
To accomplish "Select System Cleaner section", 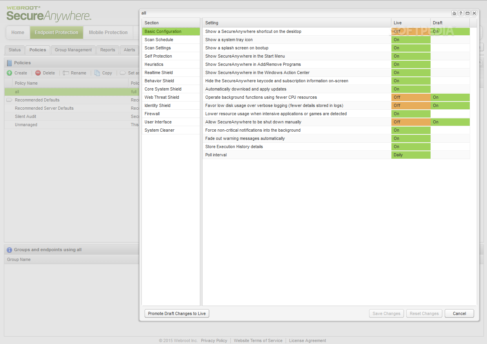I will click(171, 130).
